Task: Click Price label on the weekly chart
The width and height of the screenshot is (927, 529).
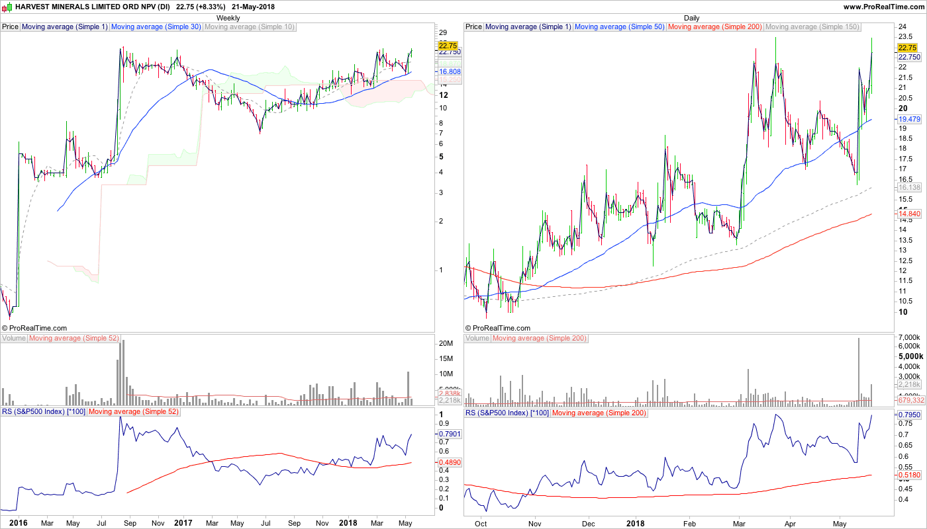Action: coord(10,27)
